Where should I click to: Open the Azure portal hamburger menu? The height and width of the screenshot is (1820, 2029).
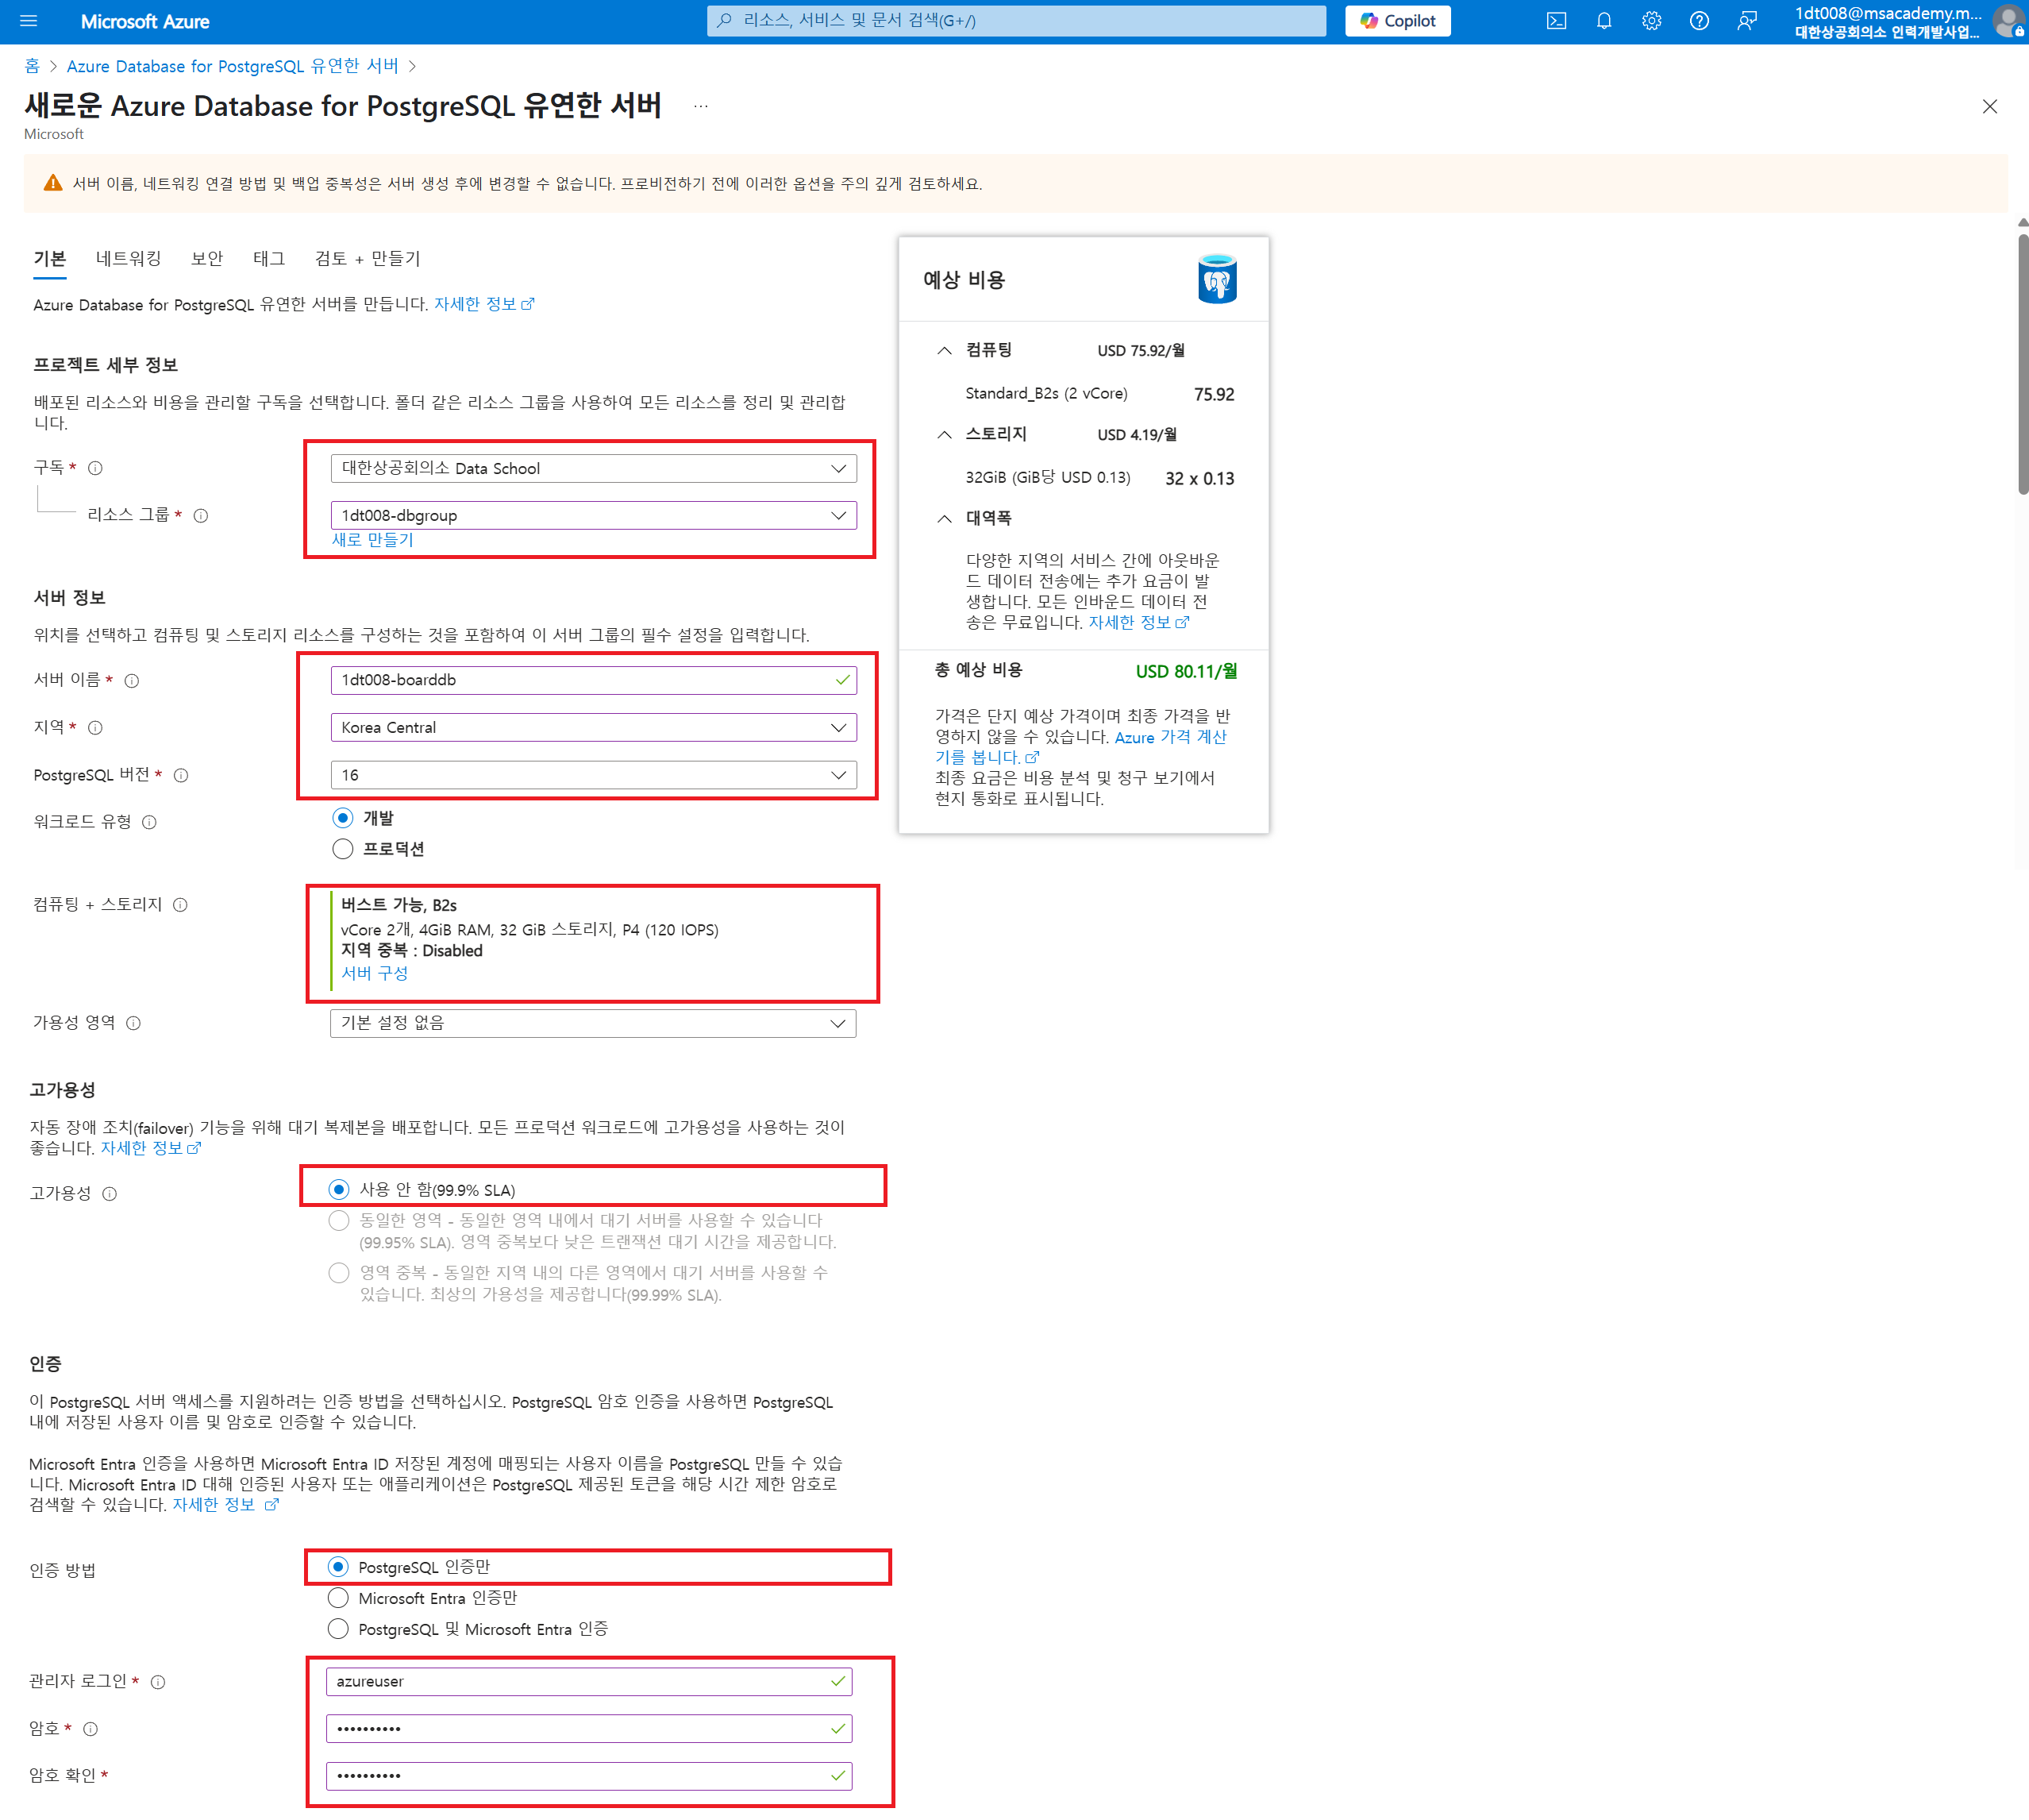click(x=28, y=21)
